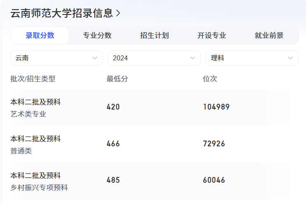Click chevron arrow in 理科 selector
The image size is (306, 203).
[x=290, y=58]
